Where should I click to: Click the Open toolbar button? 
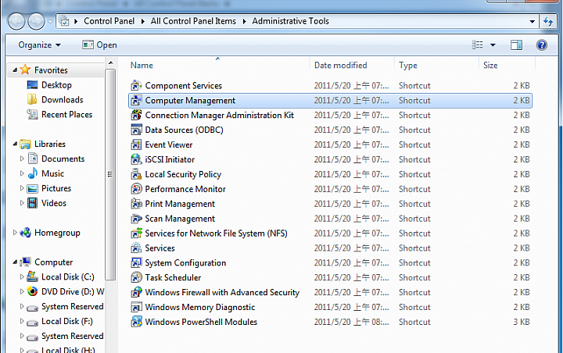pos(99,45)
